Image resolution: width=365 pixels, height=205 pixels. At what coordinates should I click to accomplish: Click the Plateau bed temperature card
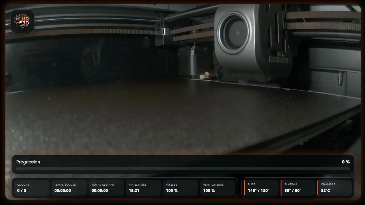298,188
